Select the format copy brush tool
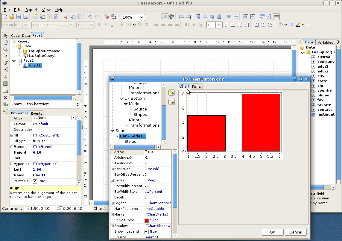 [5, 63]
